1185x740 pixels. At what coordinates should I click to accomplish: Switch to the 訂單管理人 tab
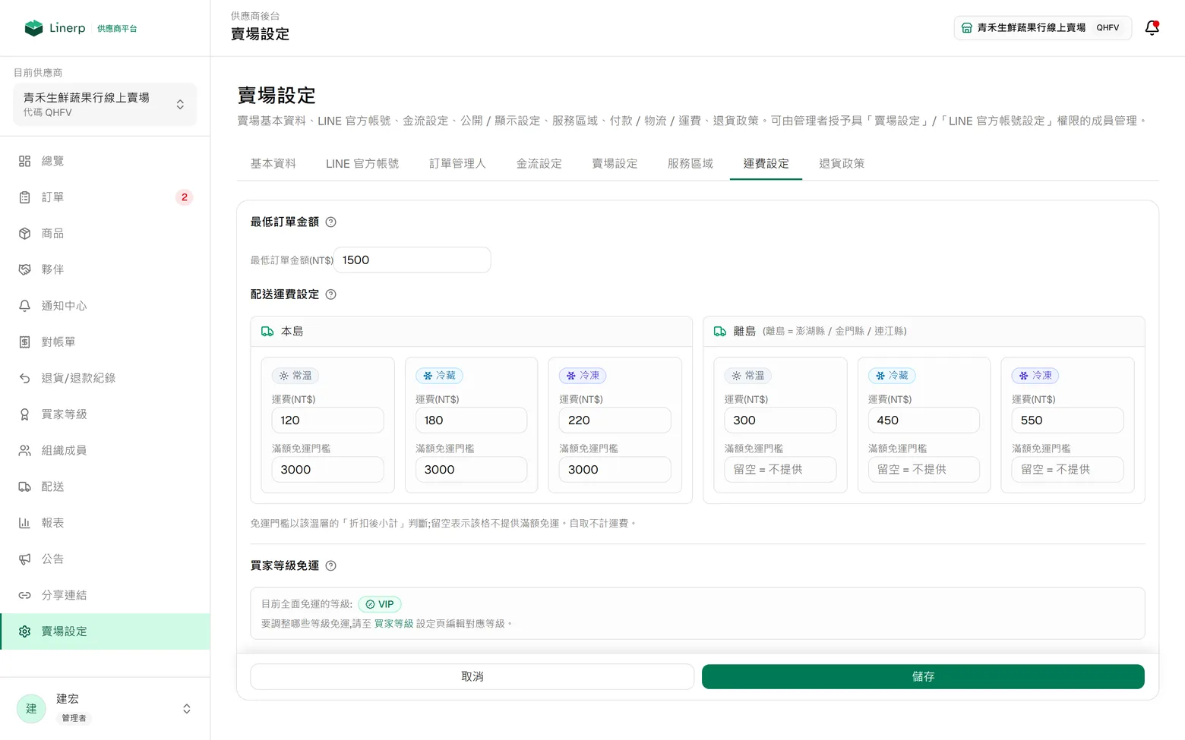457,164
